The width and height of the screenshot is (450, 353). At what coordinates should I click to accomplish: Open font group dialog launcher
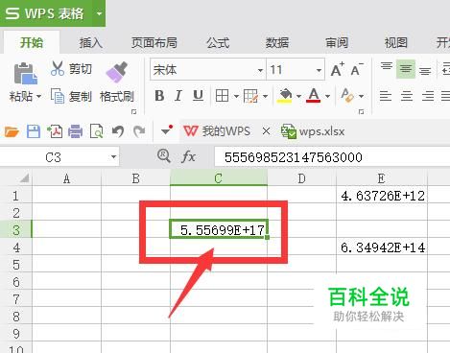tap(361, 111)
